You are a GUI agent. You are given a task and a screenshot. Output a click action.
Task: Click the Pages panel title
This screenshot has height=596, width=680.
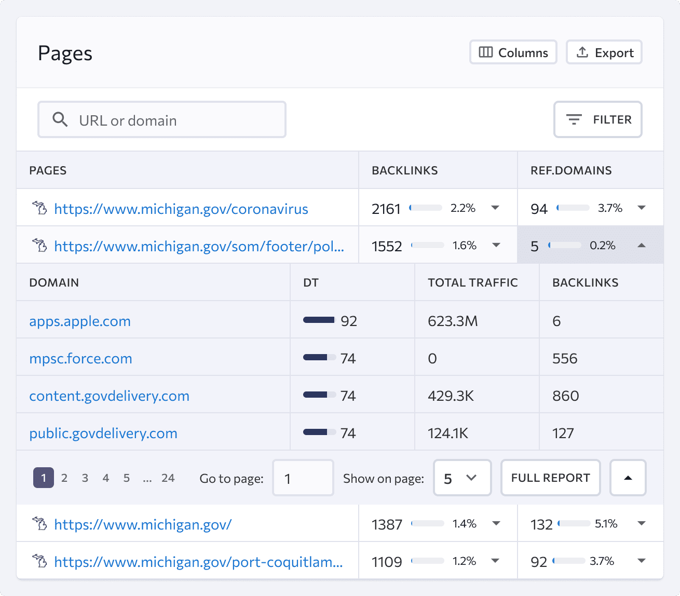tap(65, 53)
